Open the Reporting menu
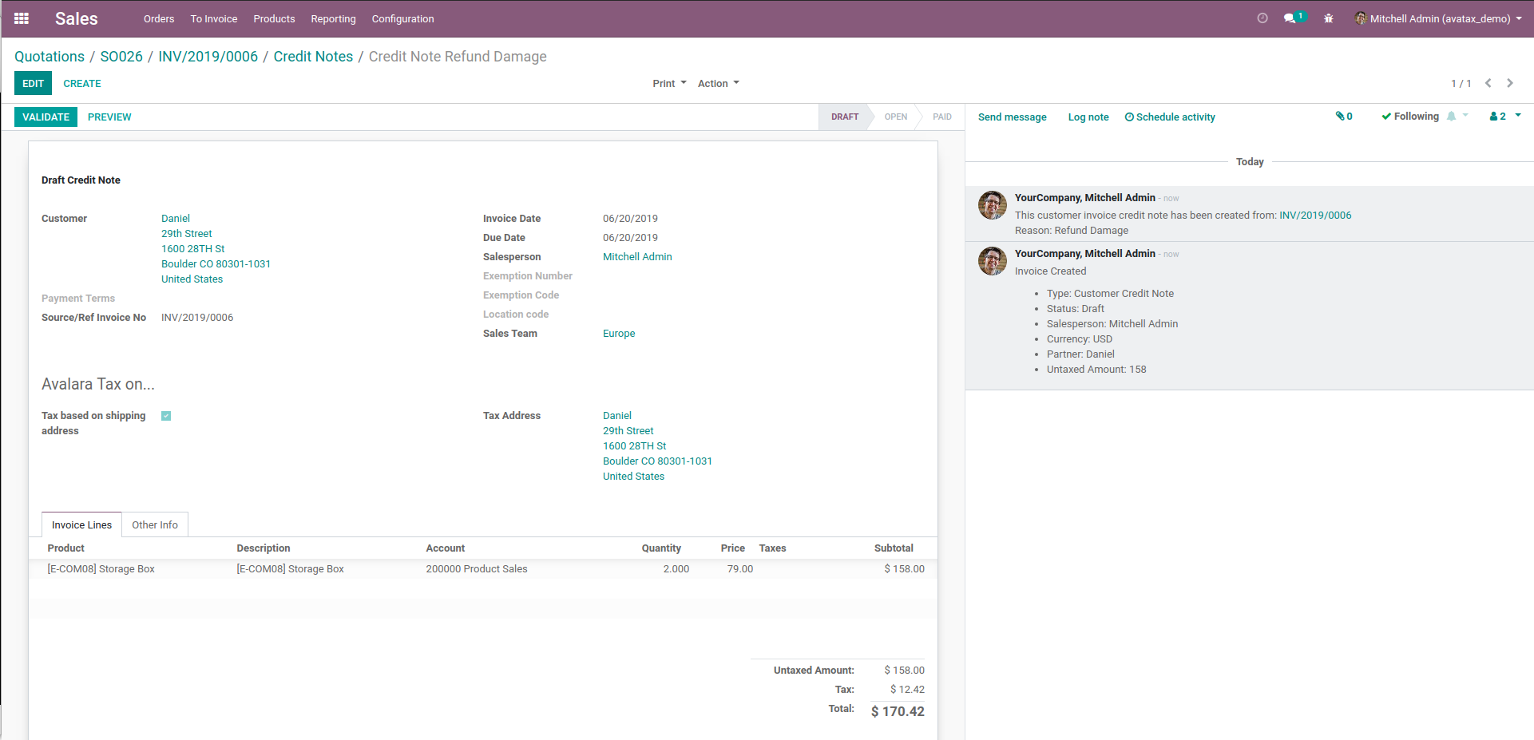This screenshot has height=740, width=1534. point(333,19)
